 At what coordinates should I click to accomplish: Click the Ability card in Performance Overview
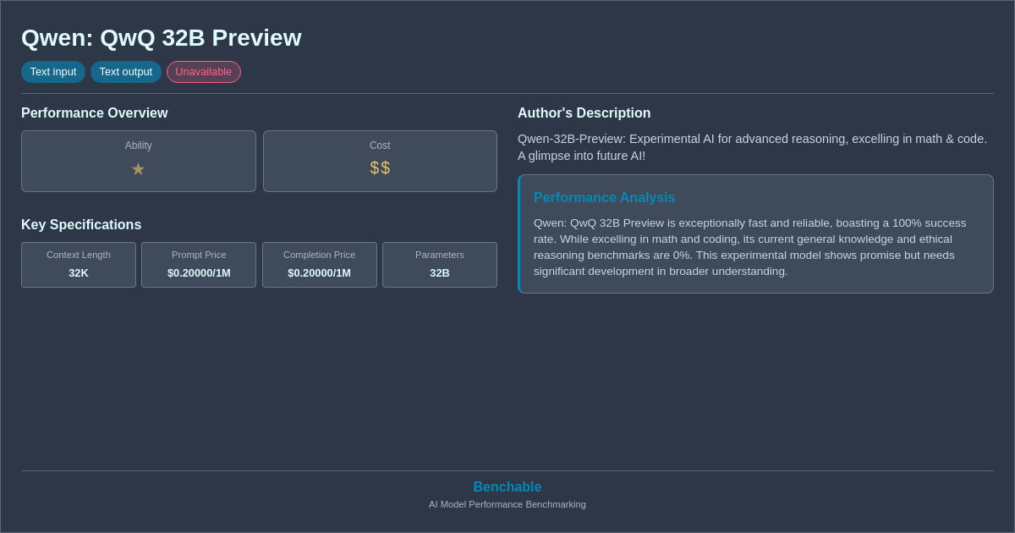point(138,161)
